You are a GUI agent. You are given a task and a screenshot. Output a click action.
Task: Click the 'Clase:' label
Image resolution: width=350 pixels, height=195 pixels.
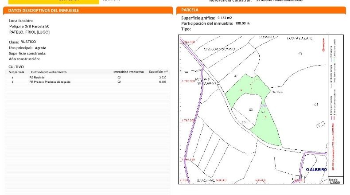click(x=14, y=42)
